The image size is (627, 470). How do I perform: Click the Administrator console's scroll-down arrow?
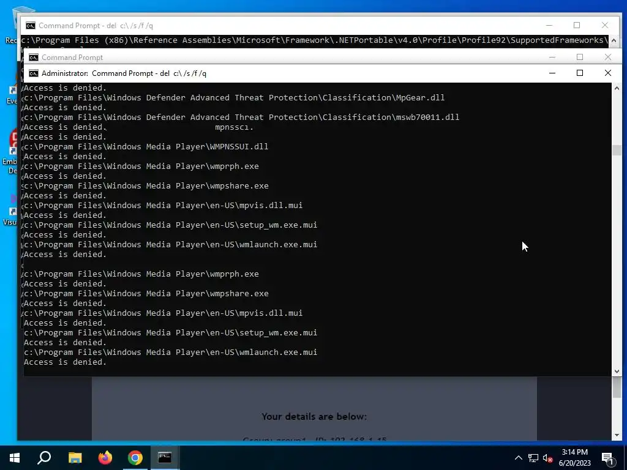point(617,371)
